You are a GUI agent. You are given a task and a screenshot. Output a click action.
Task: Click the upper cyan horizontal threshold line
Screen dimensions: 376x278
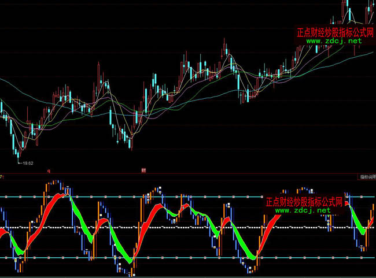[x=174, y=197]
